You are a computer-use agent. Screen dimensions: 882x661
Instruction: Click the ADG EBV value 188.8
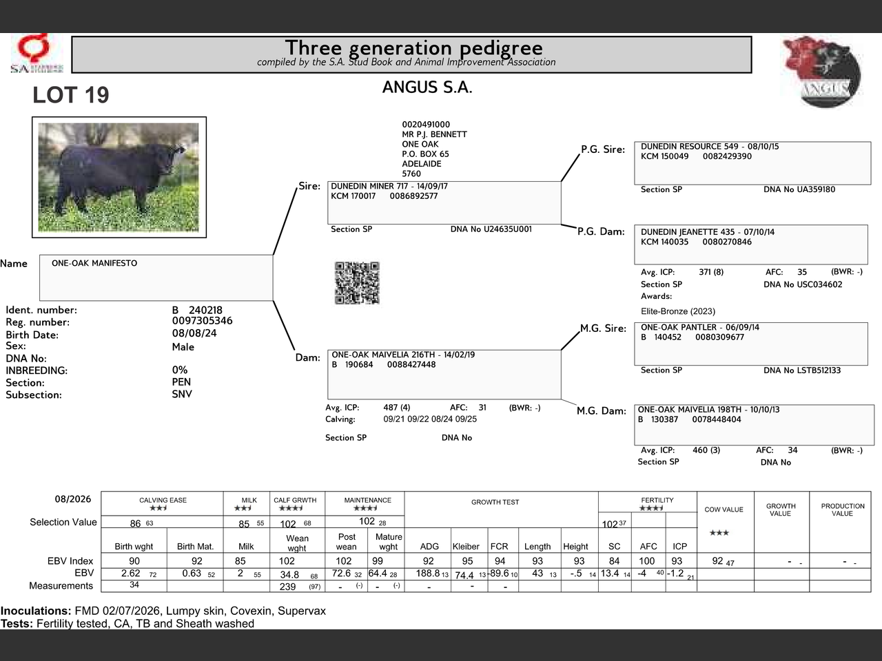pyautogui.click(x=428, y=573)
